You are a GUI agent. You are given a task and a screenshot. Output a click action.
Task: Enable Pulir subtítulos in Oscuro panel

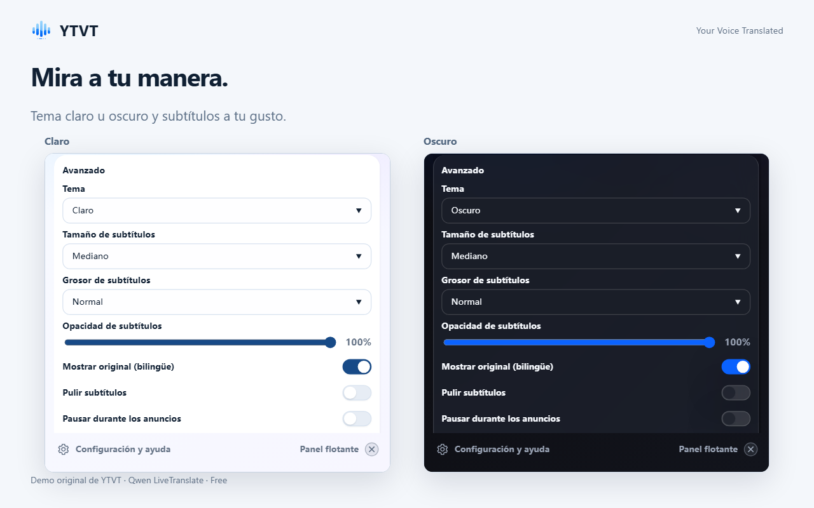(x=736, y=392)
